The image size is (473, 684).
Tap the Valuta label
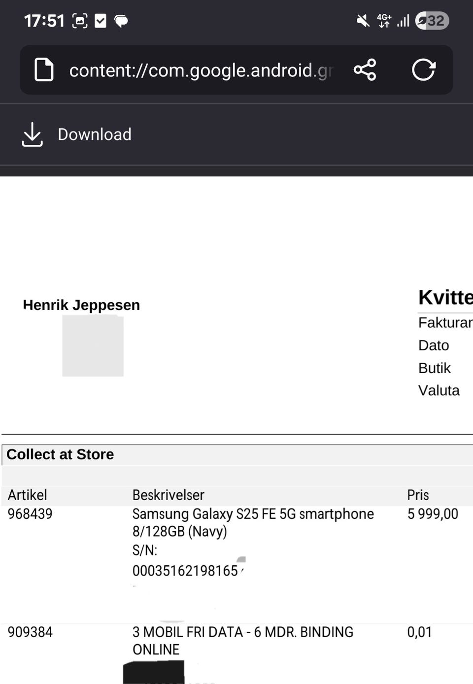(x=439, y=390)
